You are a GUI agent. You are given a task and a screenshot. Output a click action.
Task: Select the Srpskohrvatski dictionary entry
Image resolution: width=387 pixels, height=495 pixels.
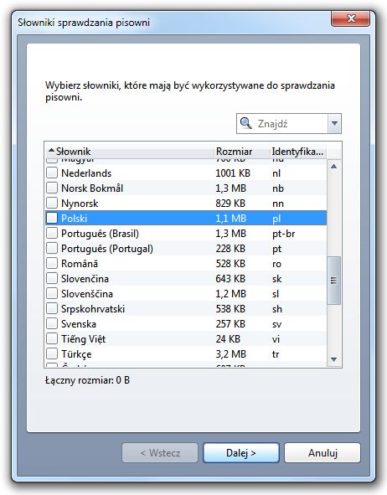(x=186, y=308)
